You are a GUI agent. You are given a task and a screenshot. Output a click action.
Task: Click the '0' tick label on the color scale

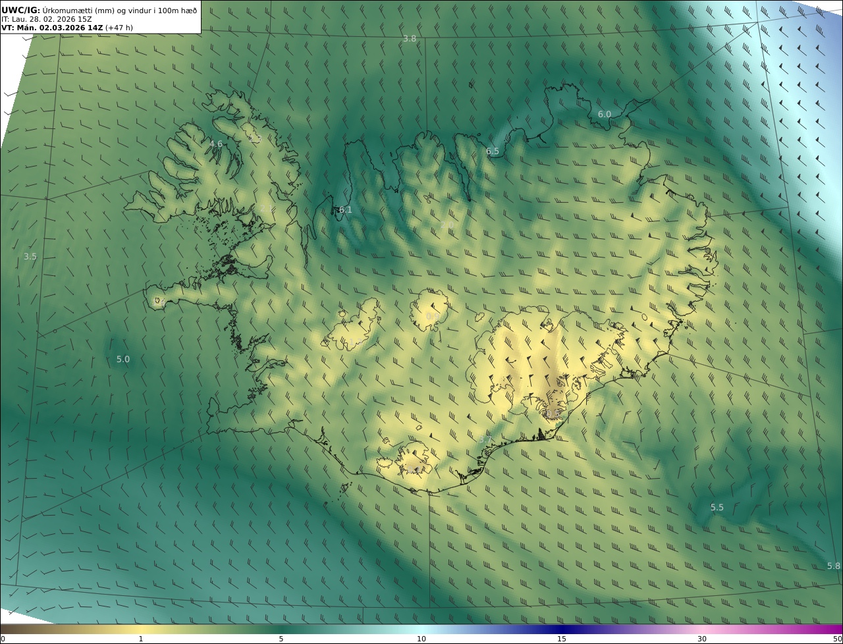pyautogui.click(x=3, y=639)
